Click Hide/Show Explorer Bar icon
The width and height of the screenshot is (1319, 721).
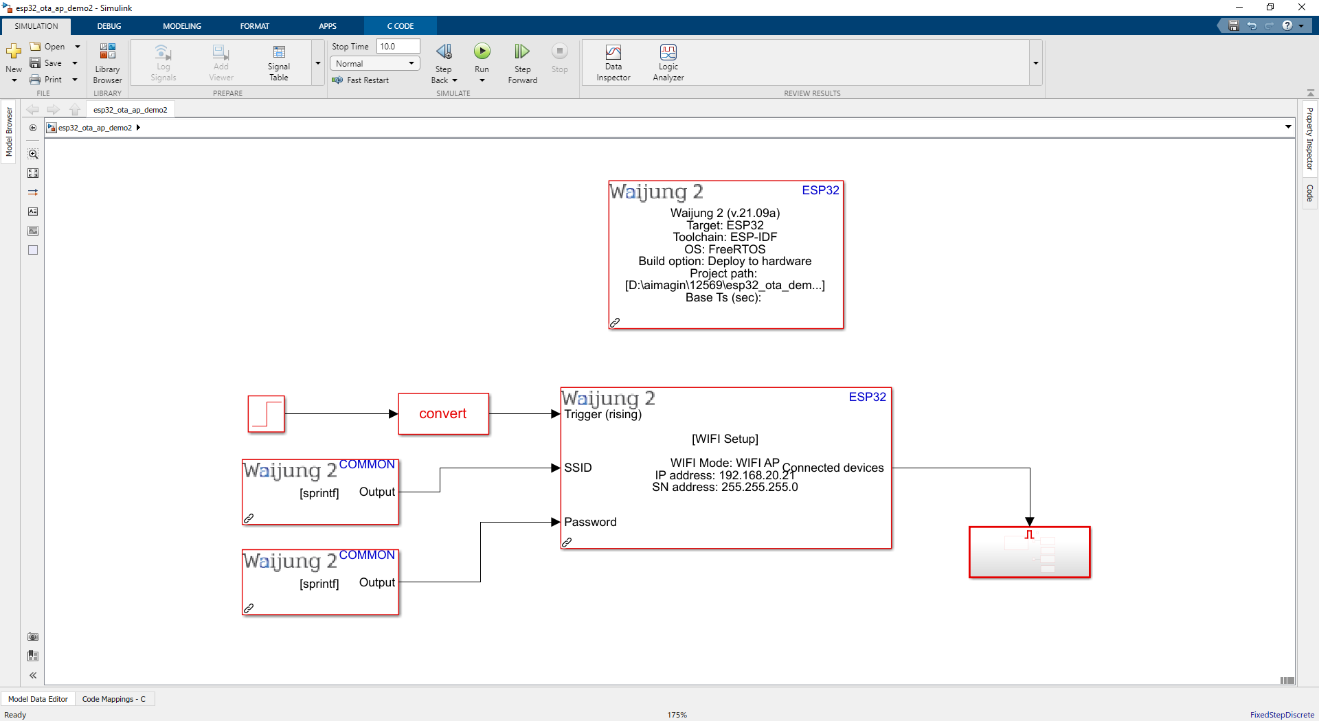[x=33, y=128]
